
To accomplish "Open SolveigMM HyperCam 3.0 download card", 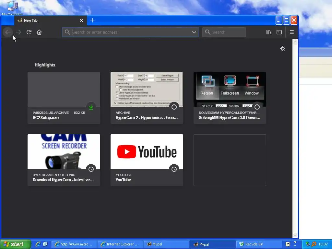I will coord(230,98).
